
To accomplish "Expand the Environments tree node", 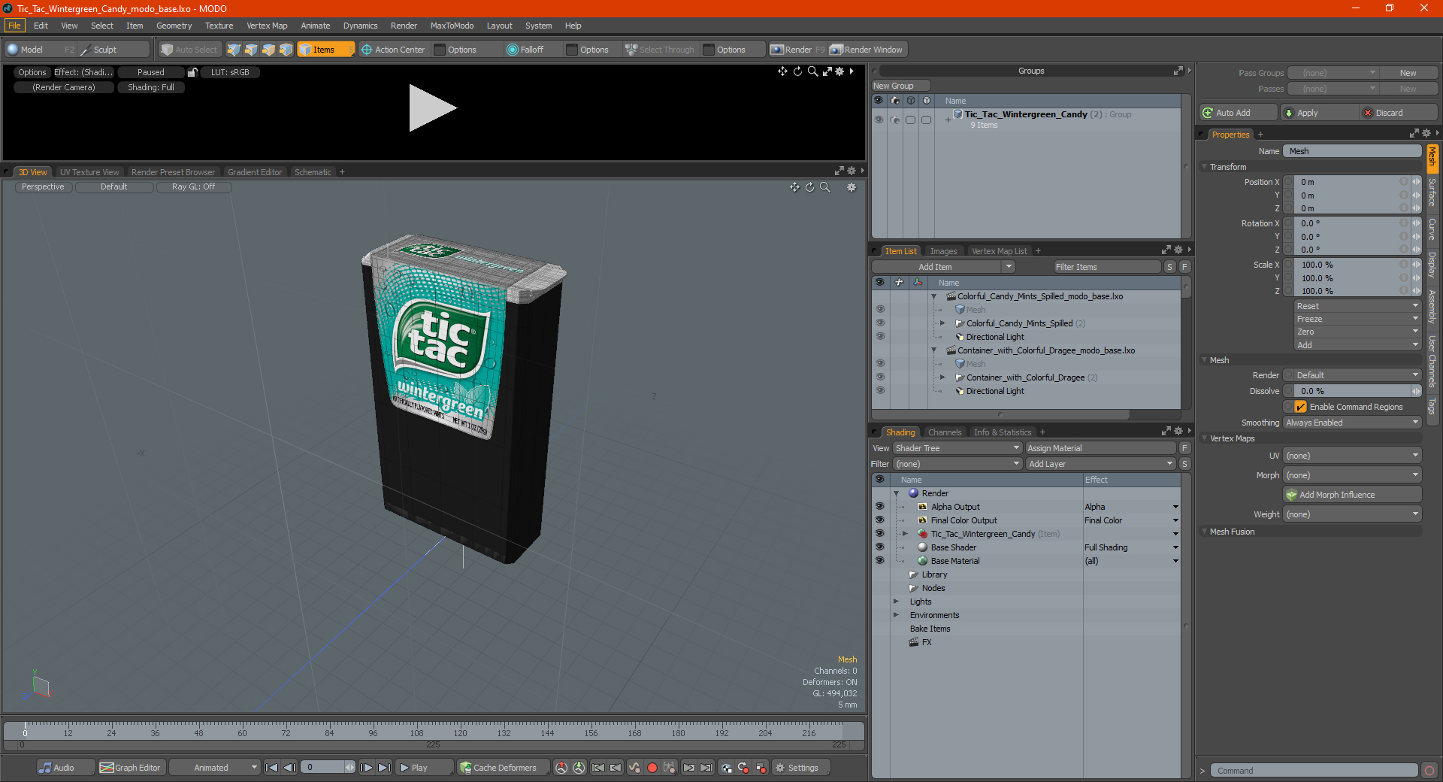I will point(896,615).
